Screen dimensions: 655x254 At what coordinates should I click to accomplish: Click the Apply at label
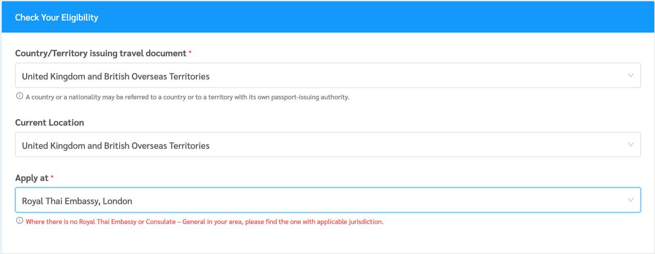tap(32, 178)
